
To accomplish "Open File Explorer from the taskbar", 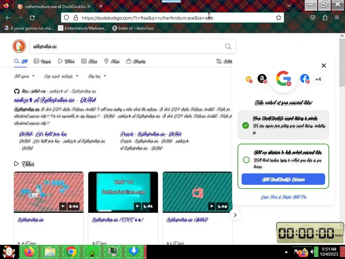I will [x=50, y=252].
